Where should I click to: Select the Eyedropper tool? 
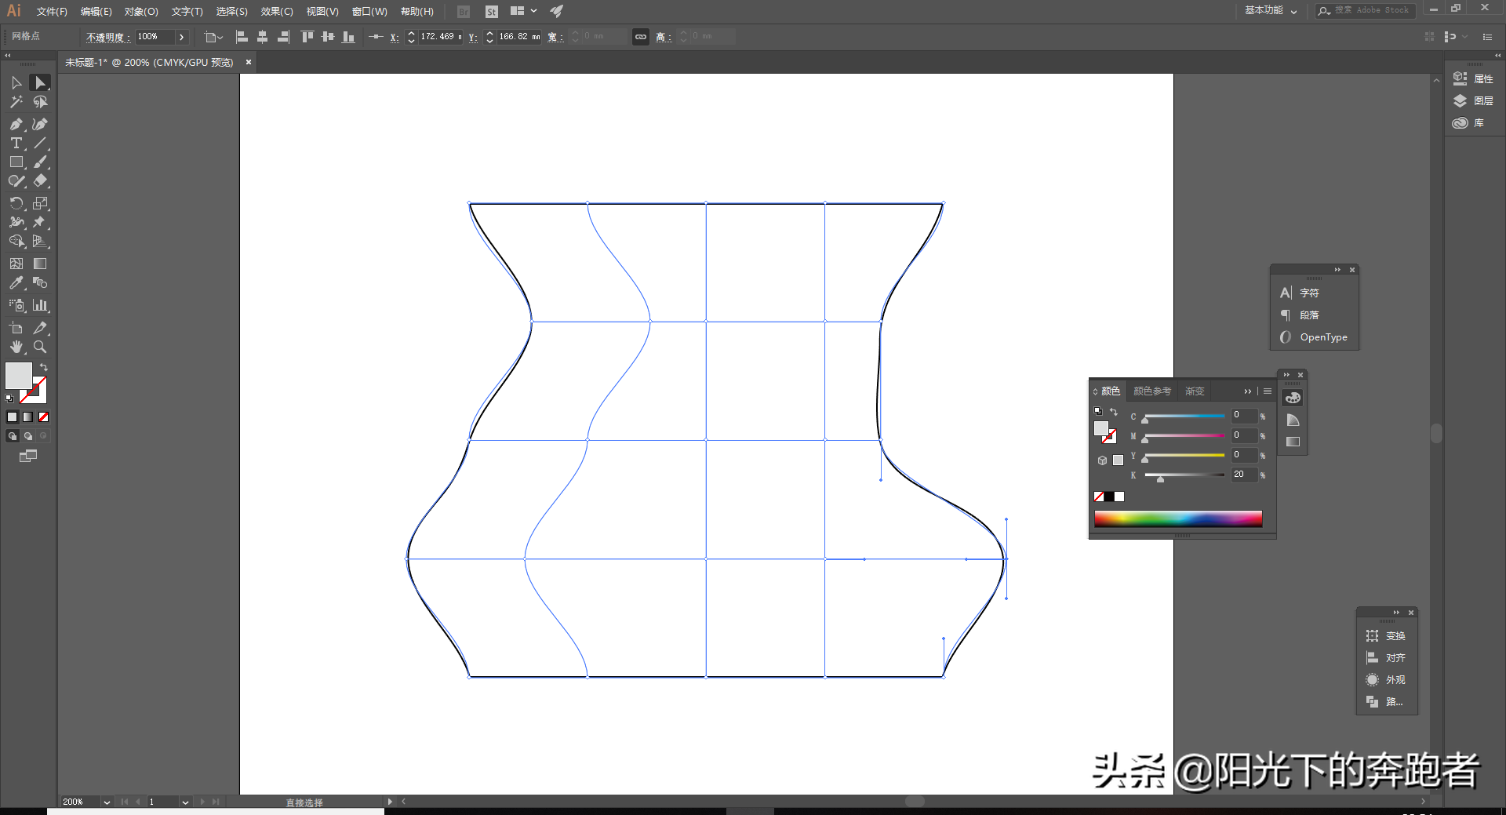click(x=16, y=282)
